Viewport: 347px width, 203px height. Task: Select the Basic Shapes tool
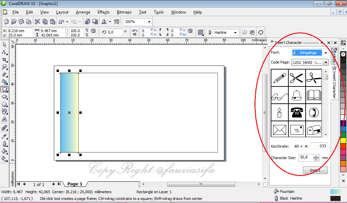(4, 112)
